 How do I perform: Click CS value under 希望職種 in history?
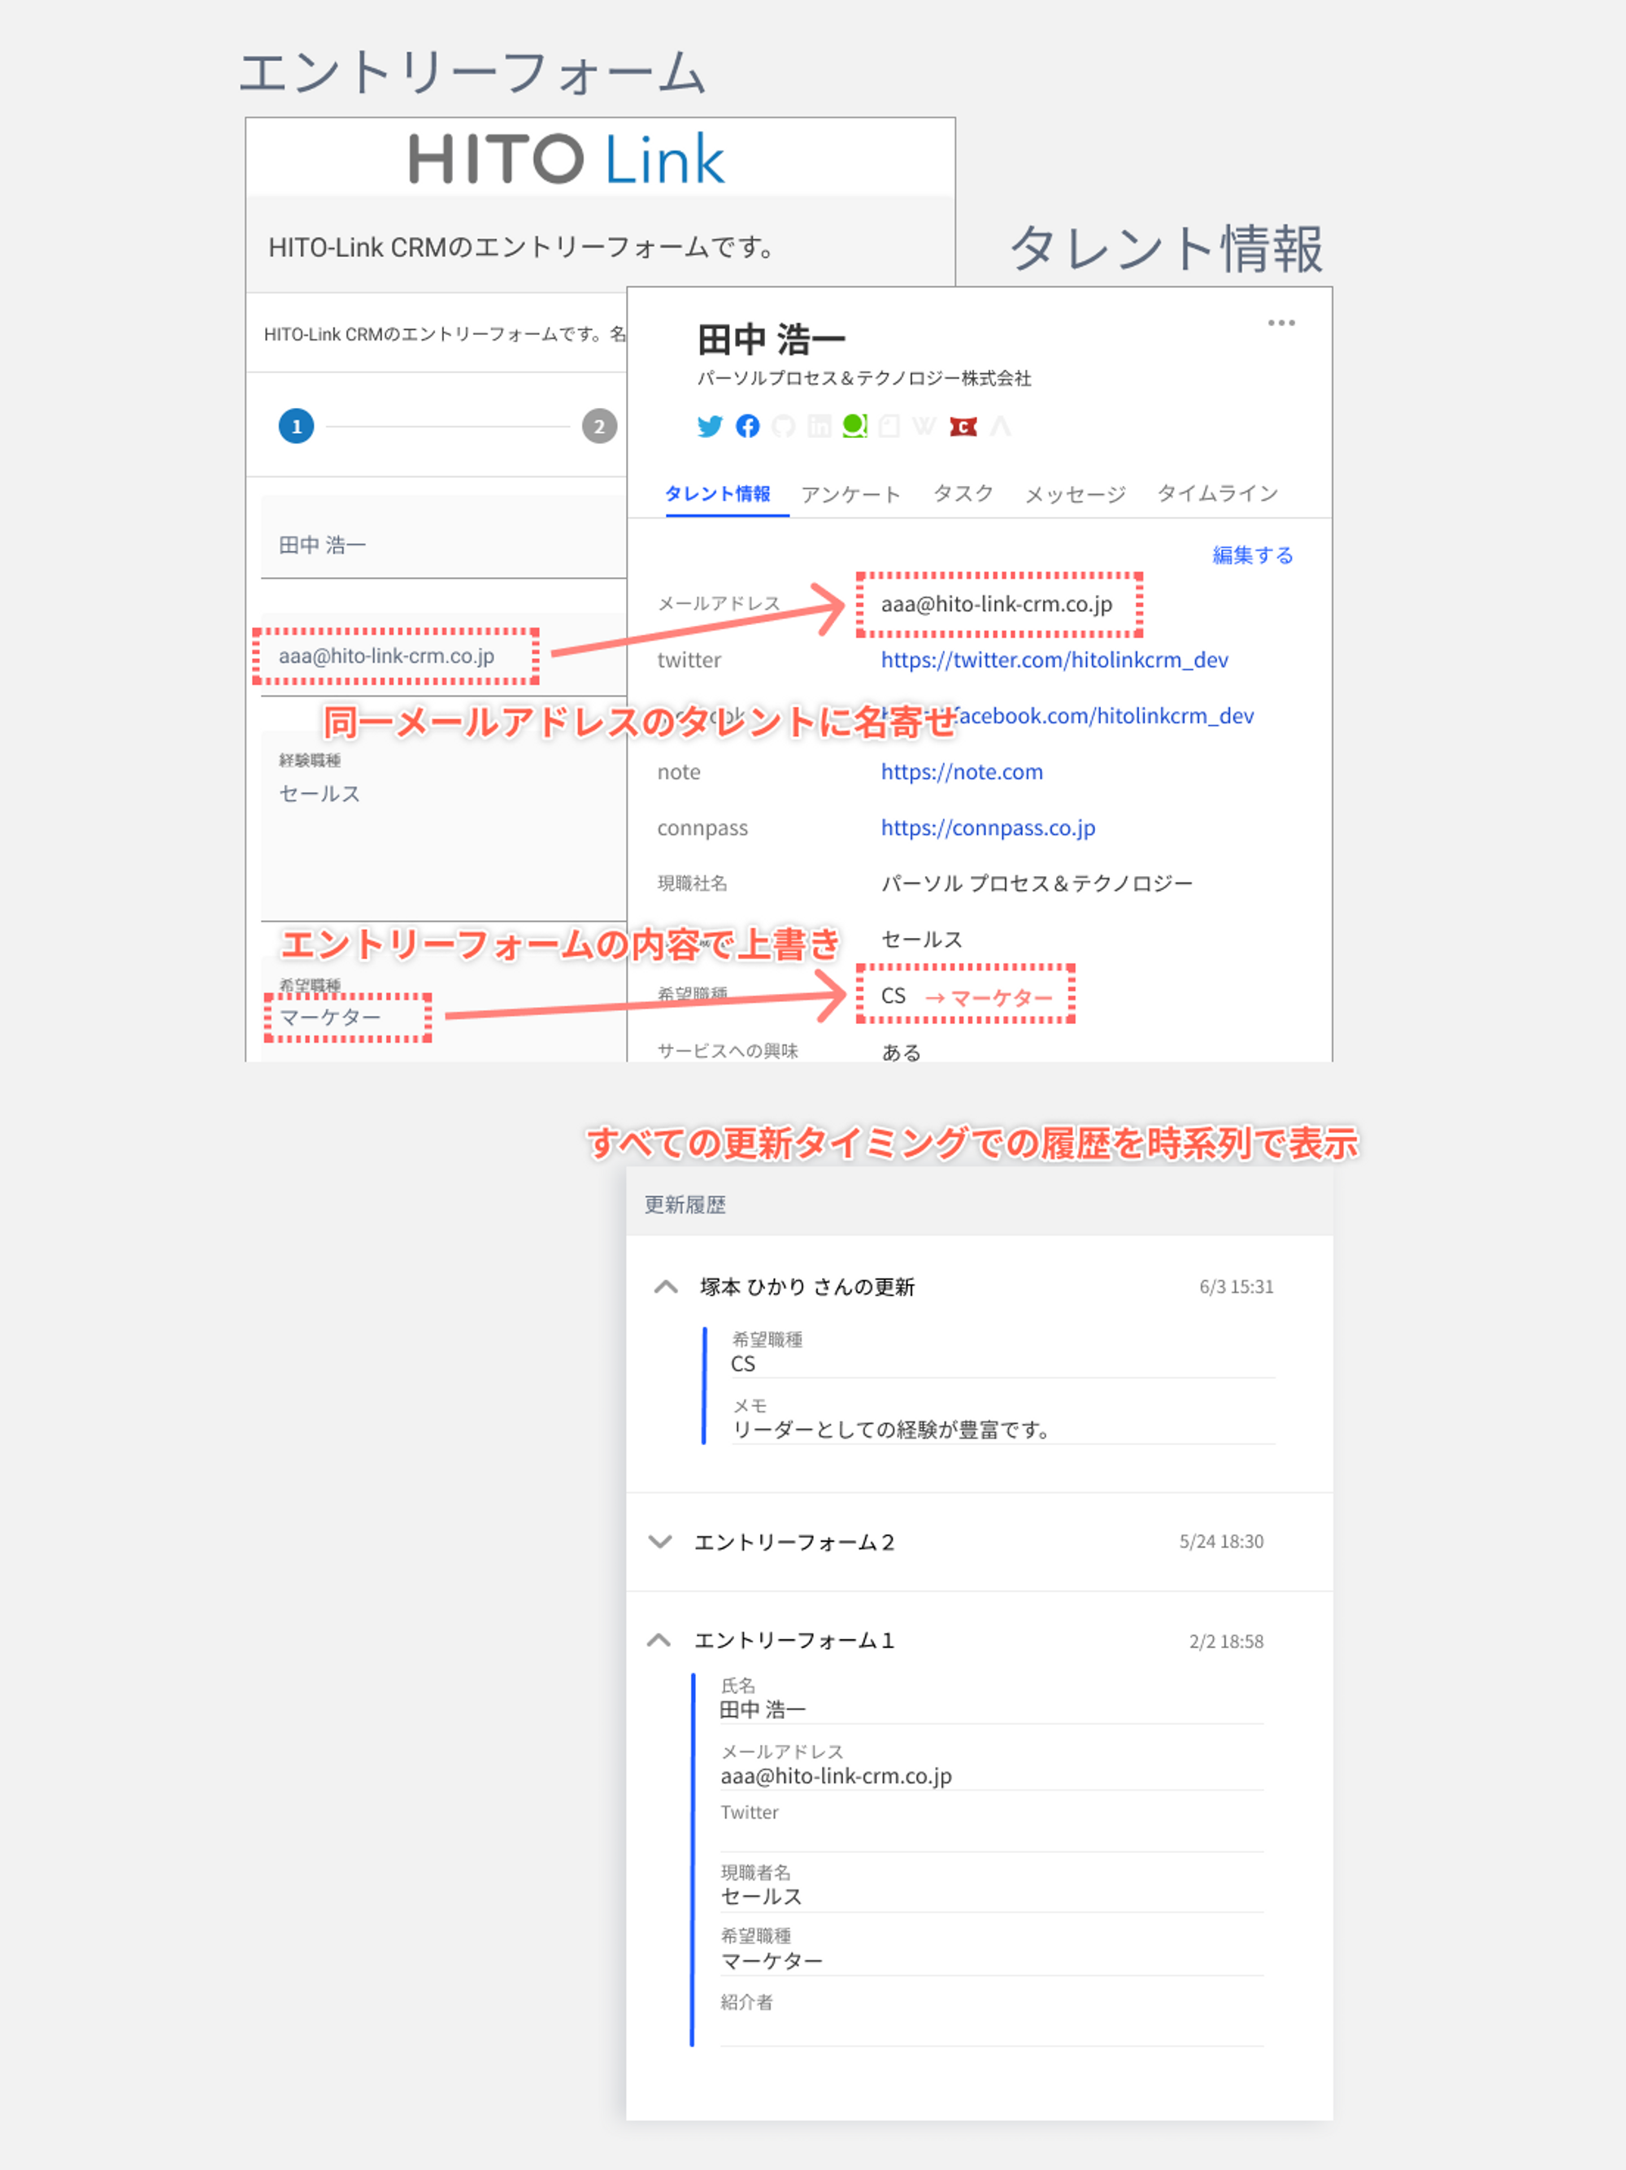pyautogui.click(x=743, y=1364)
